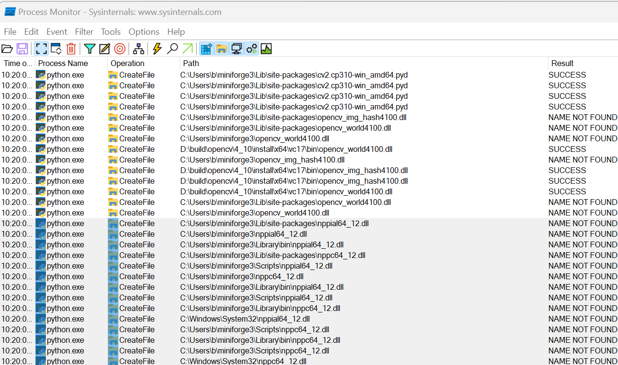
Task: Open Find with magnifier icon
Action: click(172, 49)
